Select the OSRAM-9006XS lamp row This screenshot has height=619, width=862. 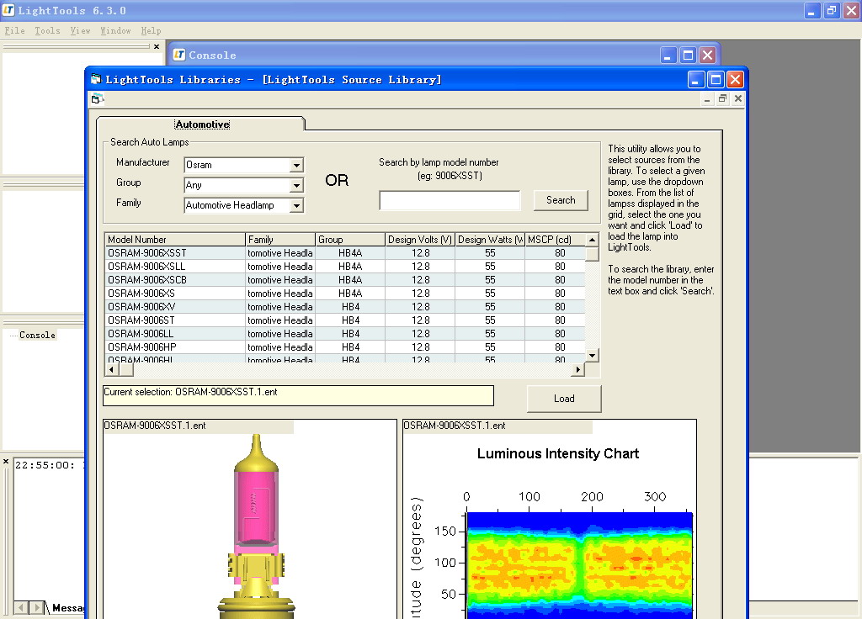(344, 294)
